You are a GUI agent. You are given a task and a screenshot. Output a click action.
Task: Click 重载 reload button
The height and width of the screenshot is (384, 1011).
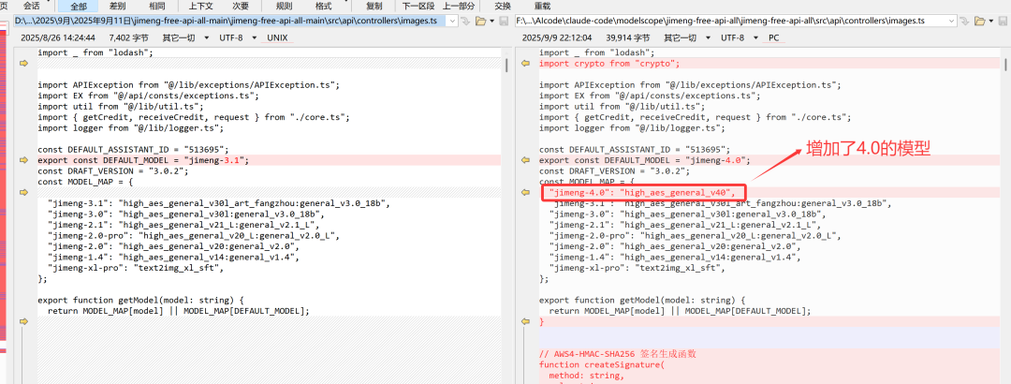(542, 6)
